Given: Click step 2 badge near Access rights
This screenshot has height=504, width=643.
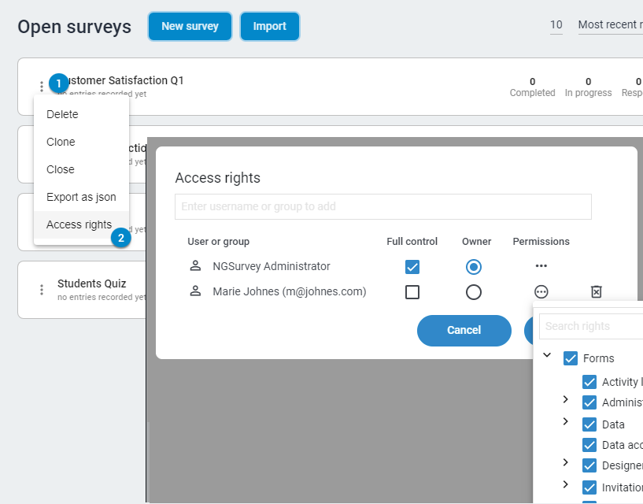Looking at the screenshot, I should click(x=120, y=237).
